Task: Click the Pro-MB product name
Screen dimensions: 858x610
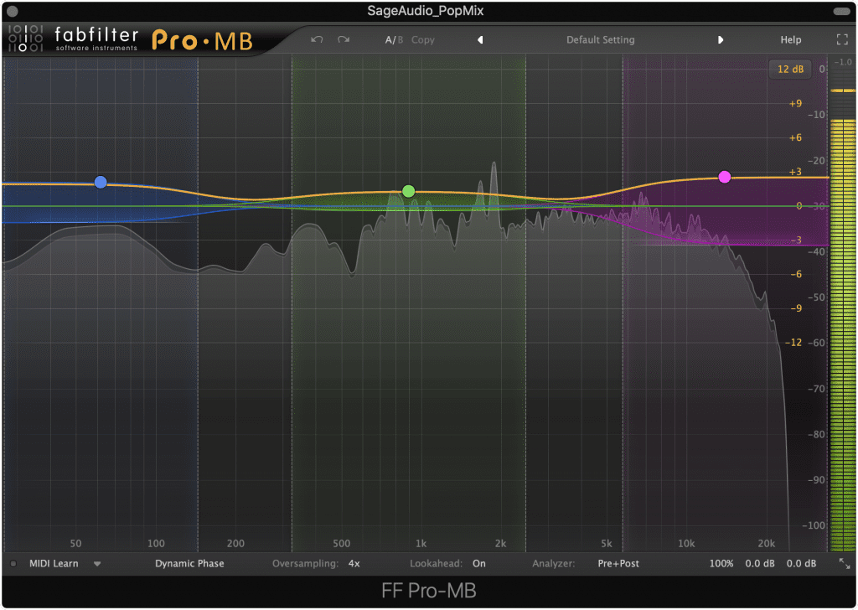Action: [202, 40]
